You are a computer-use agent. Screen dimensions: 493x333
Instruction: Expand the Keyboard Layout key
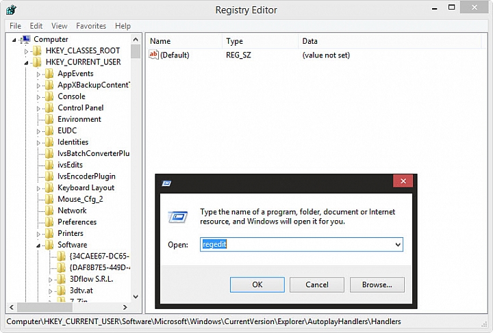pyautogui.click(x=38, y=189)
